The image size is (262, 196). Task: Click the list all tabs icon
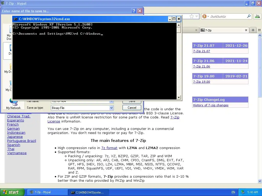pos(259,30)
